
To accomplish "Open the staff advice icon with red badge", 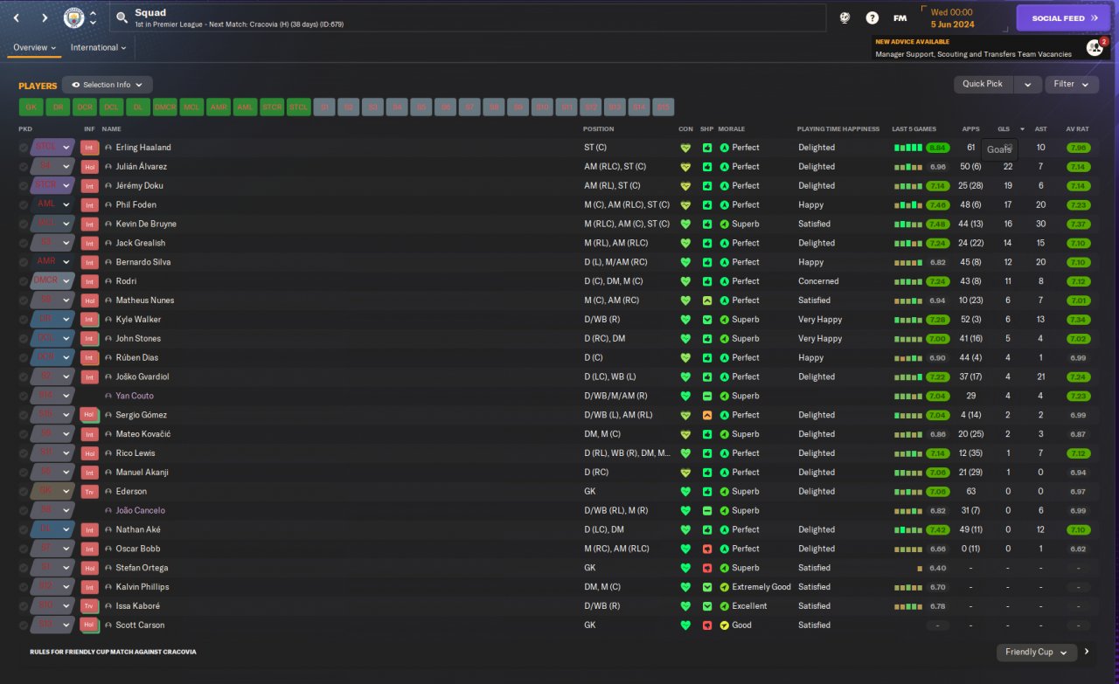I will tap(1095, 46).
